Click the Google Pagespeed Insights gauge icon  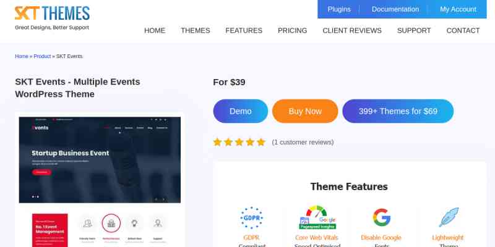pos(317,217)
